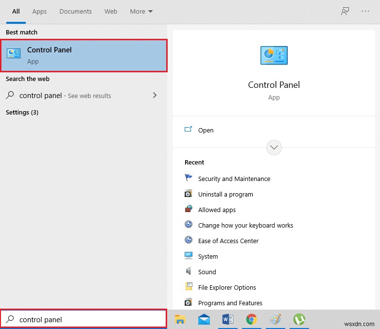Image resolution: width=380 pixels, height=329 pixels.
Task: Open Allowed apps recent item
Action: [x=217, y=210]
